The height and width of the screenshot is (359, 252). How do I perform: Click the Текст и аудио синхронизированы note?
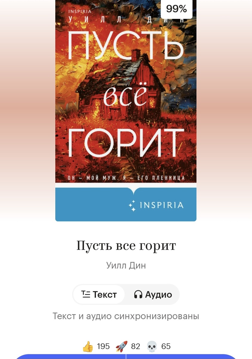126,316
